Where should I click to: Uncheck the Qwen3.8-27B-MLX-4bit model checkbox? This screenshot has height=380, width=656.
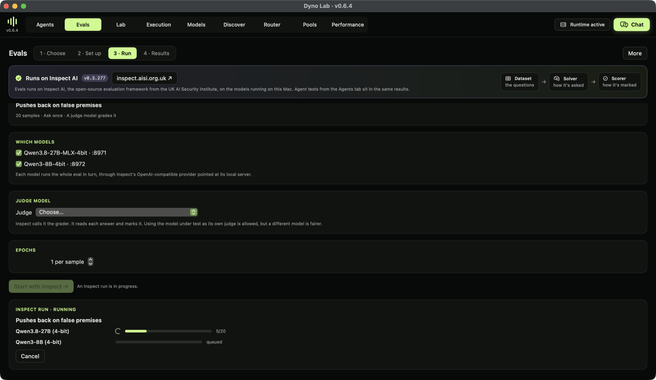18,153
